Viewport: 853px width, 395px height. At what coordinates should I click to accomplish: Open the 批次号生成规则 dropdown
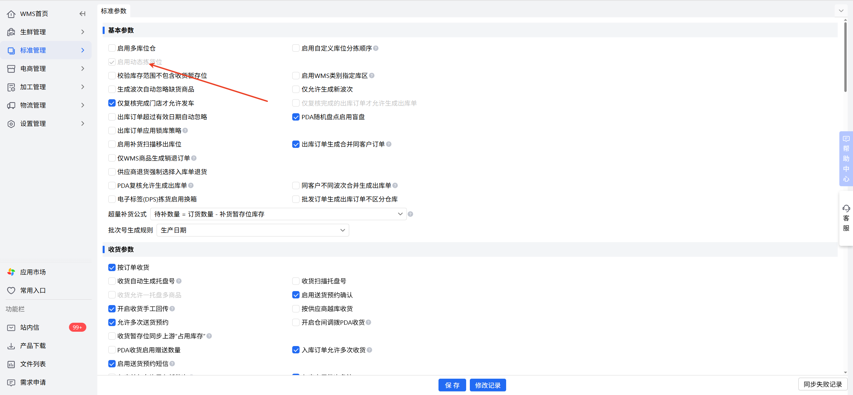click(253, 230)
